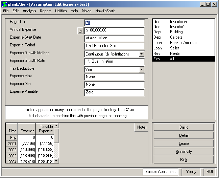Open the HowToStart menu

[105, 11]
